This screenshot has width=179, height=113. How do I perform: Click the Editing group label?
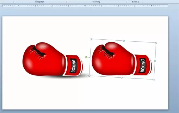pos(135,2)
